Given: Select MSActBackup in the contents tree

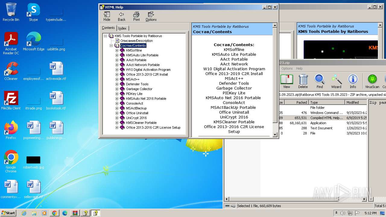Looking at the screenshot, I should coord(136,108).
